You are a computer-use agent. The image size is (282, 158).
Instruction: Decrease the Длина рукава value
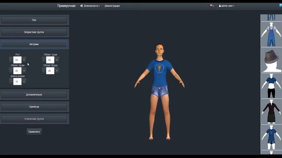11,82
